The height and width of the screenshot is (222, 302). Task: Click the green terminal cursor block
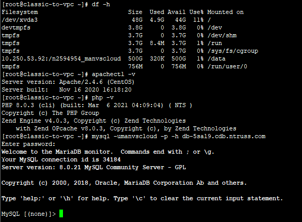click(61, 214)
